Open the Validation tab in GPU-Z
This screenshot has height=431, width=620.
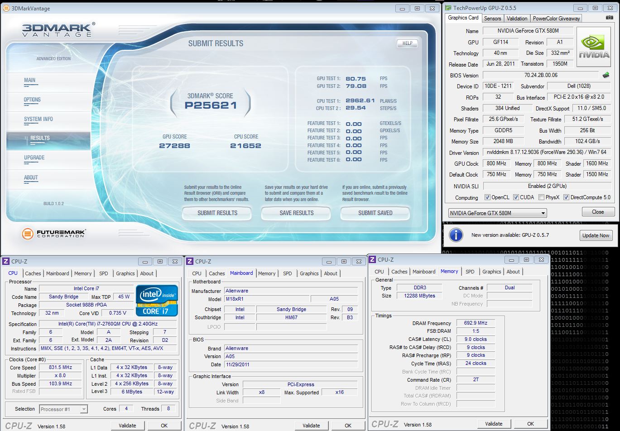click(517, 19)
